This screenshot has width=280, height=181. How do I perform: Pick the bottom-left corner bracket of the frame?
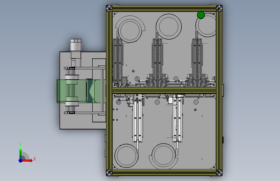point(109,172)
